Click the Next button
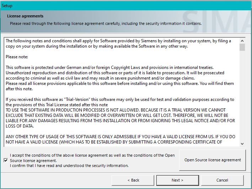Screen dimensions: 252x189 177,180
